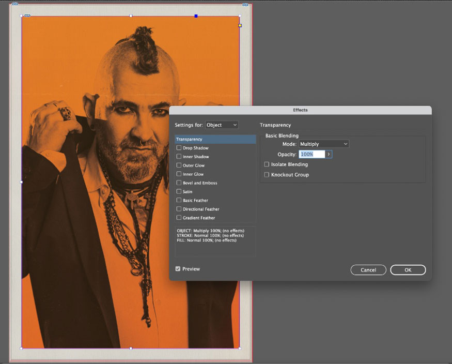Click the Bevel and Emboss label

[200, 183]
